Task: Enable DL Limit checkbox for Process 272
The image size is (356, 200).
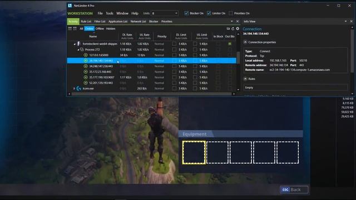Action: point(174,49)
